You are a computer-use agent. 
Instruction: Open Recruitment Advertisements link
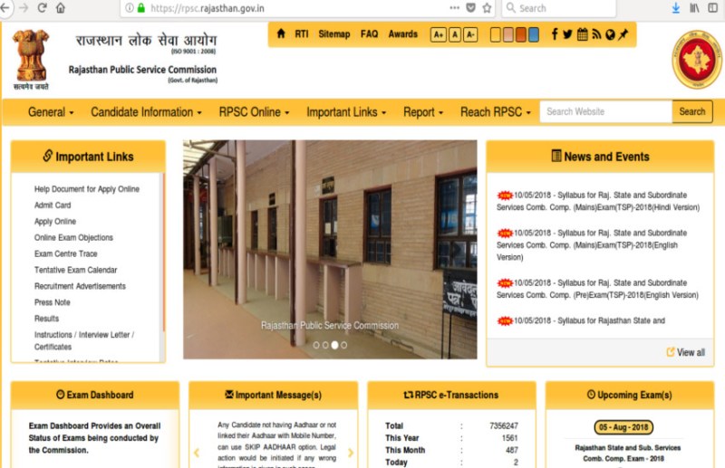(80, 286)
